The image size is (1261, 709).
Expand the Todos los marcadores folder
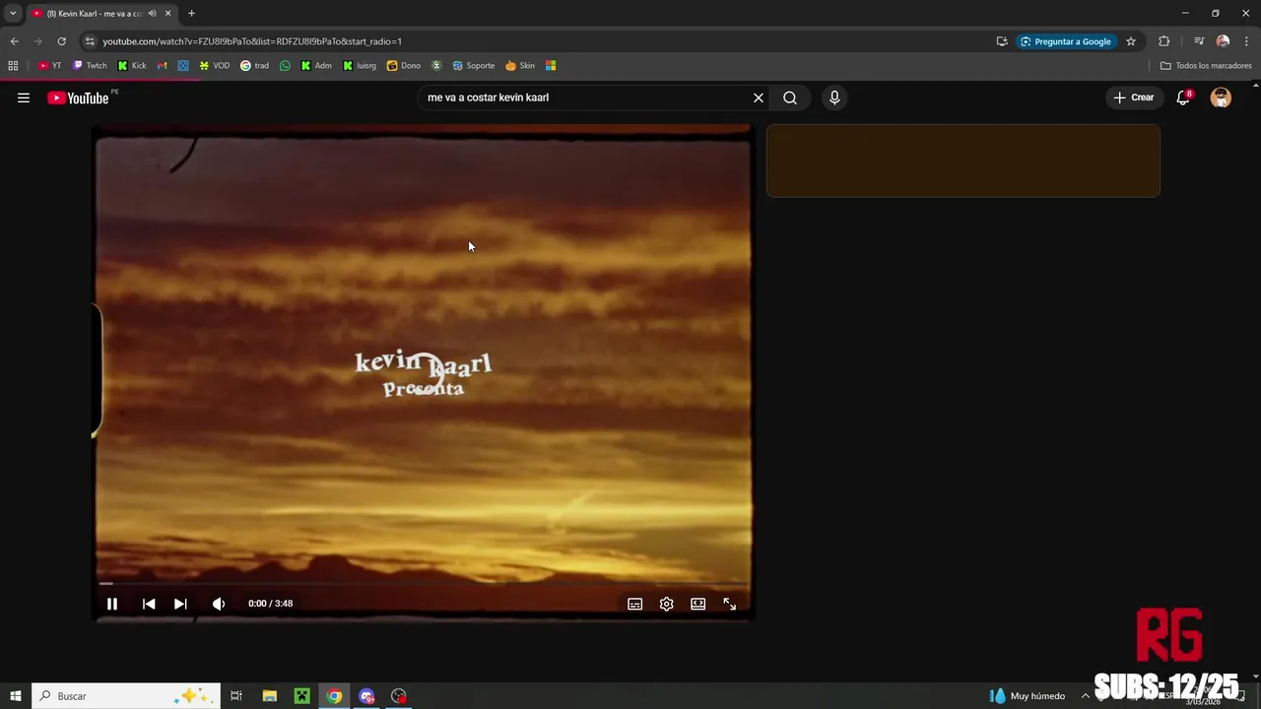[x=1206, y=66]
